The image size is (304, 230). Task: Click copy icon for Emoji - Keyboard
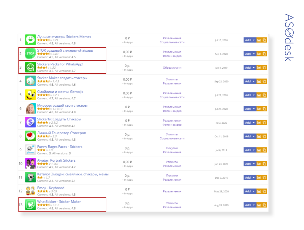point(264,191)
